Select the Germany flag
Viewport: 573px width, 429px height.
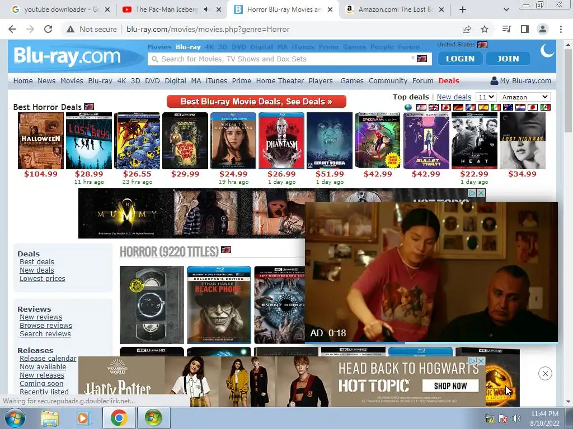pos(458,107)
